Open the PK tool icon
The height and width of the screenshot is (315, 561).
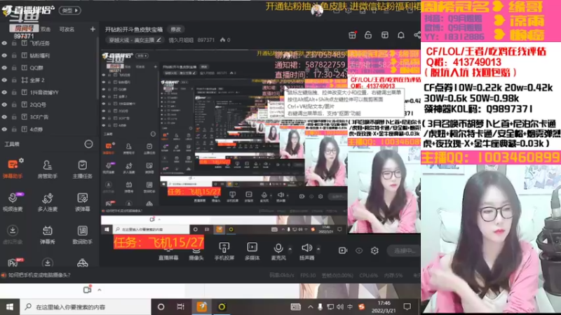[x=14, y=262]
